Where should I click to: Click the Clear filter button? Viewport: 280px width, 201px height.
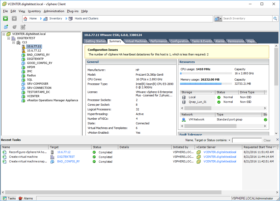pyautogui.click(x=267, y=140)
